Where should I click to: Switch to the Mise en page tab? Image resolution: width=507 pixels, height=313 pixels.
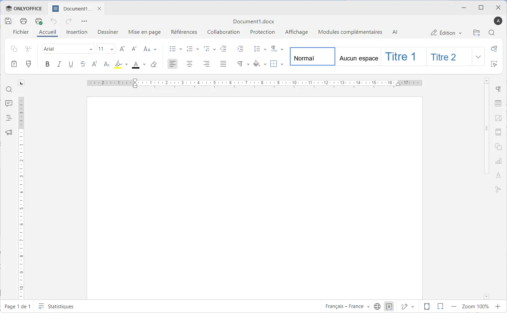(x=144, y=32)
